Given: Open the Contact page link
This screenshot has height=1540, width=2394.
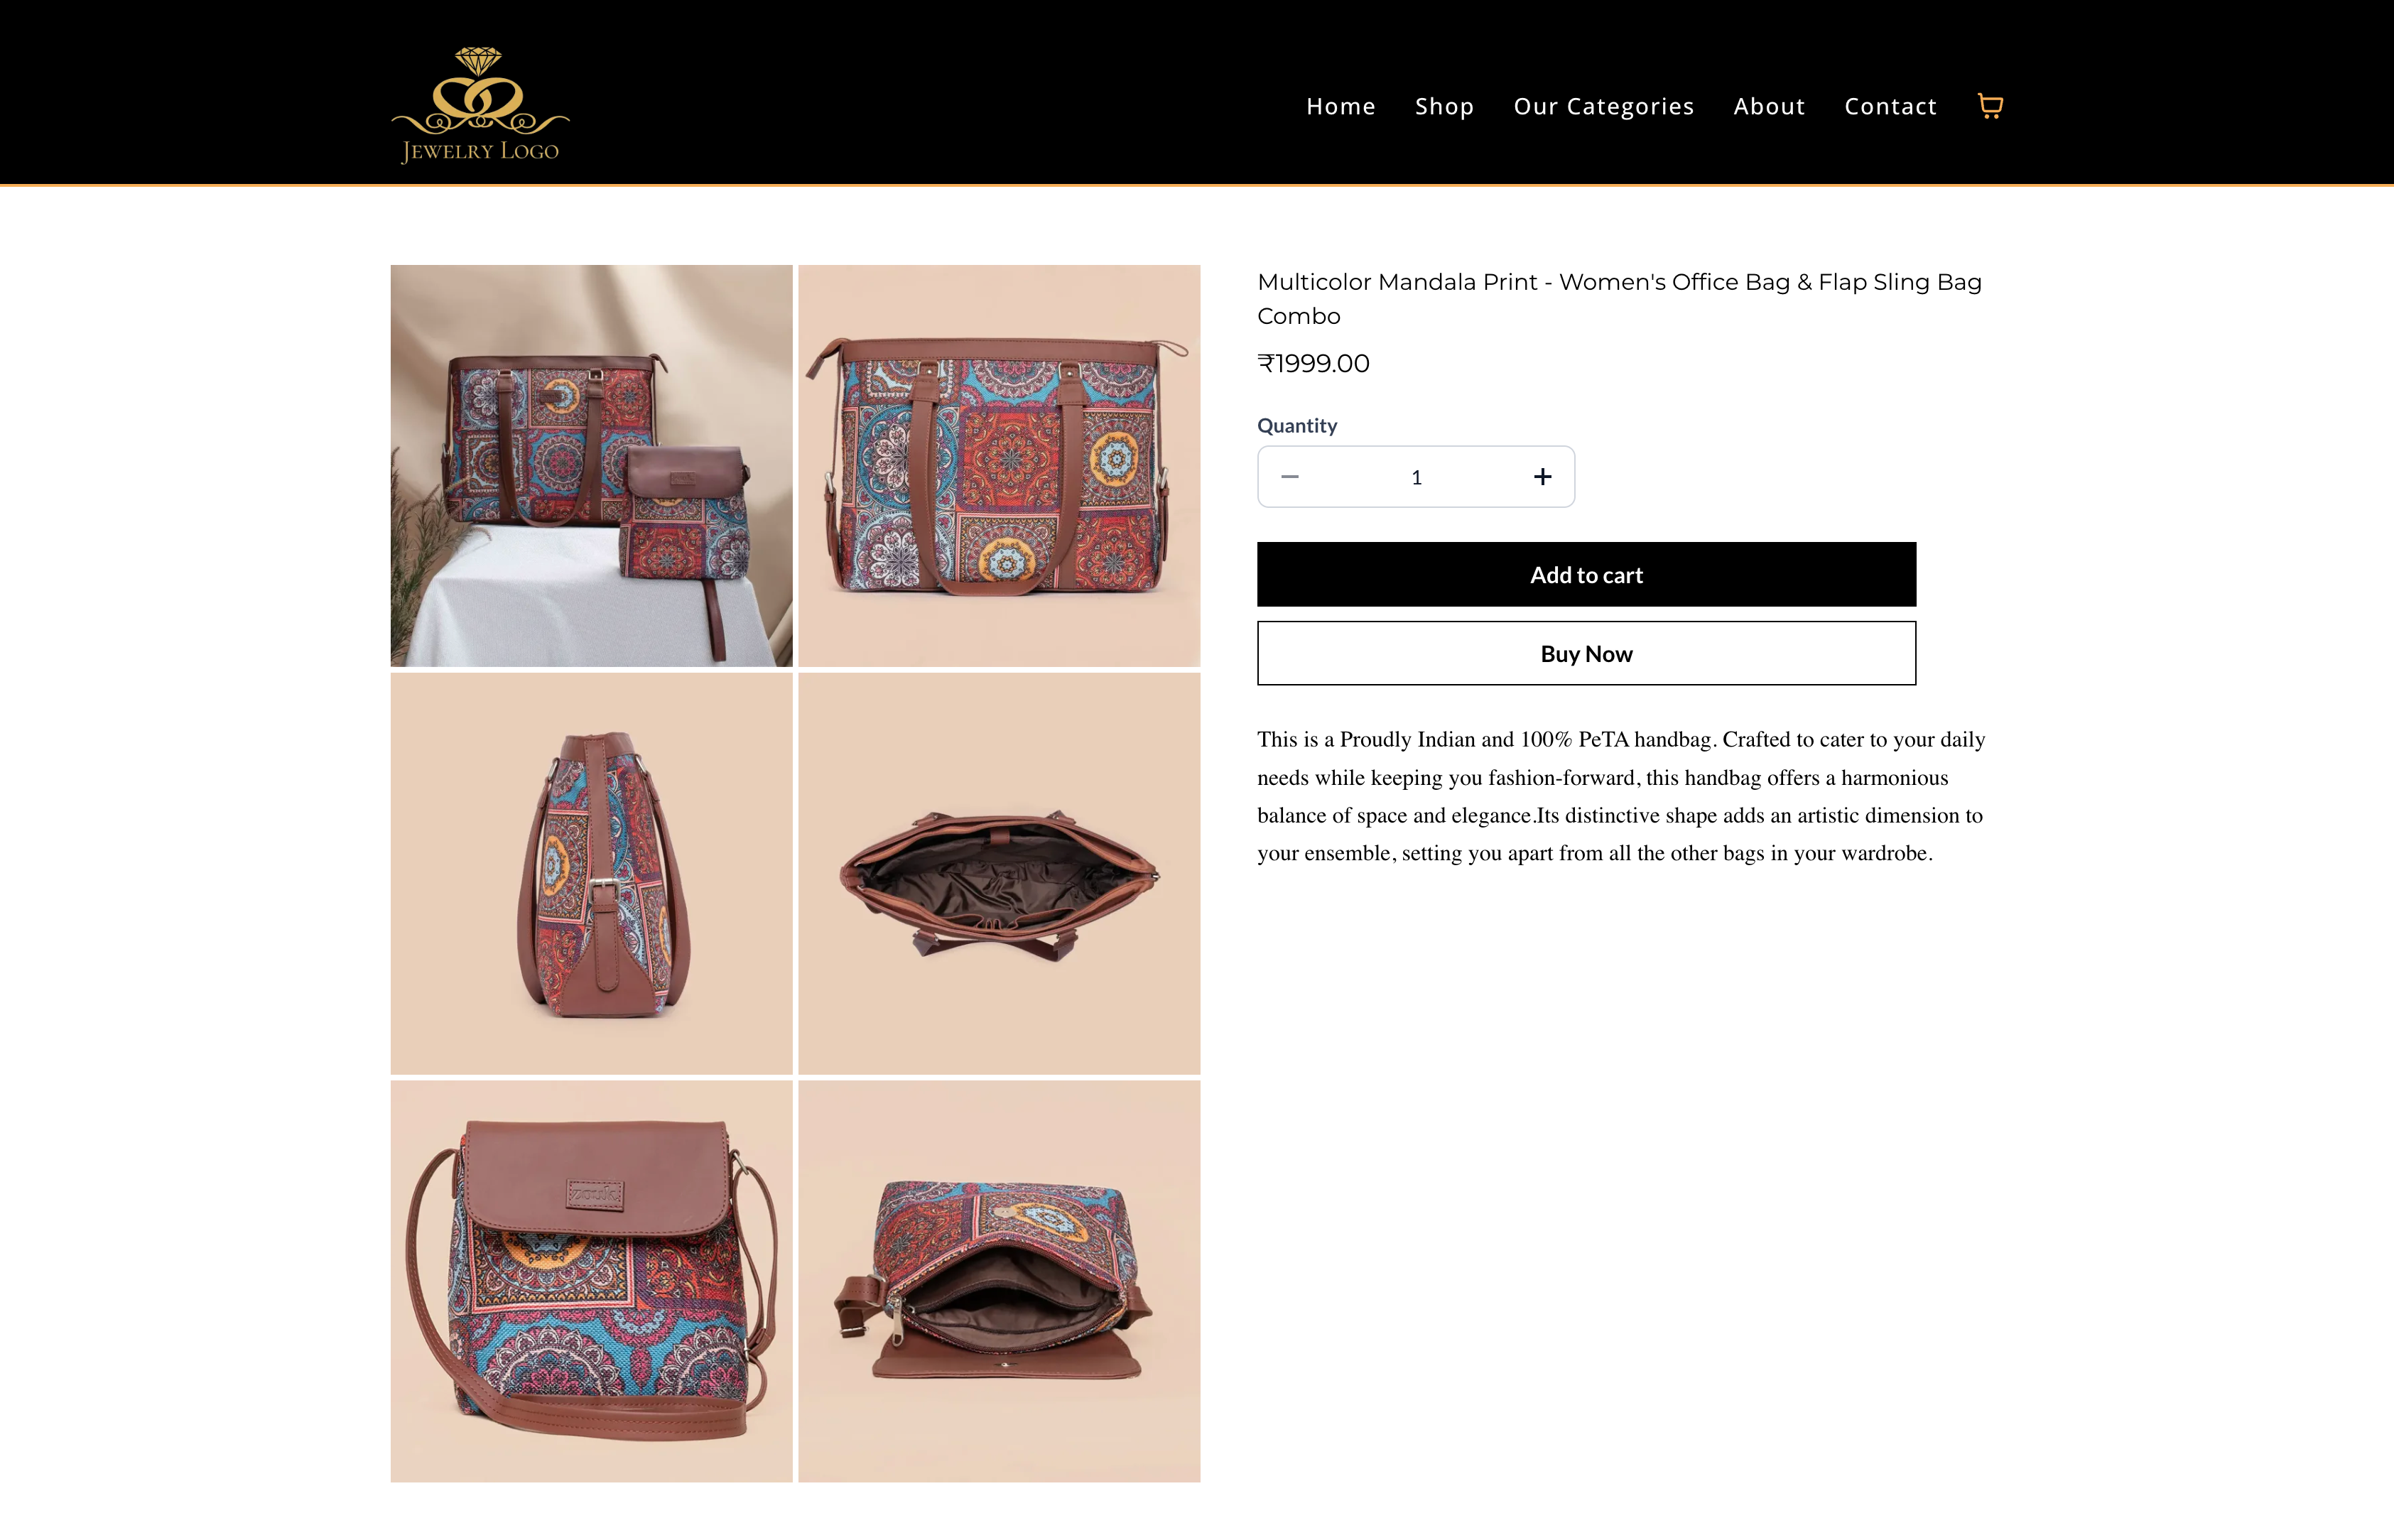Looking at the screenshot, I should click(1890, 106).
